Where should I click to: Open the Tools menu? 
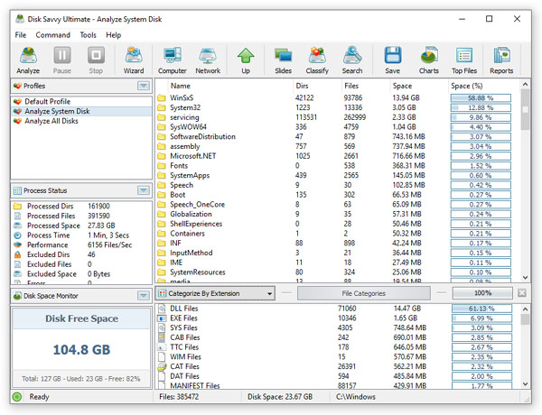(x=89, y=35)
